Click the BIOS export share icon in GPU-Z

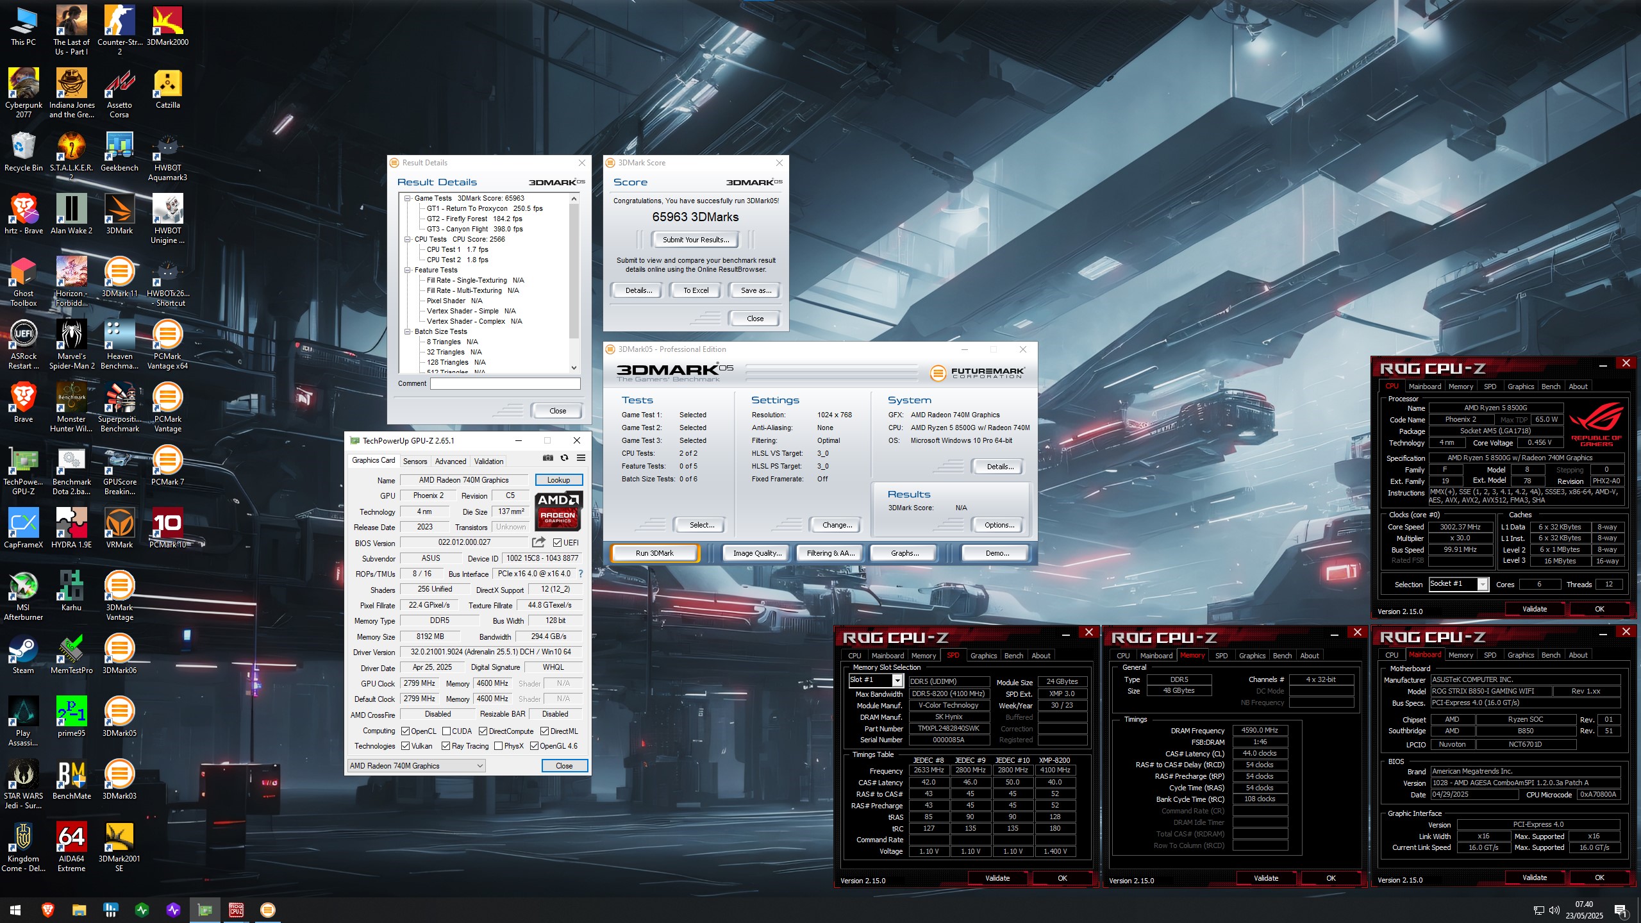coord(538,542)
